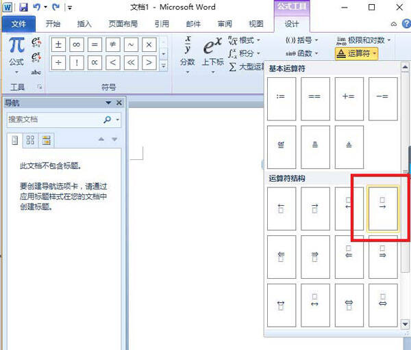Insert the greater-than > symbol
The height and width of the screenshot is (350, 411).
point(149,62)
